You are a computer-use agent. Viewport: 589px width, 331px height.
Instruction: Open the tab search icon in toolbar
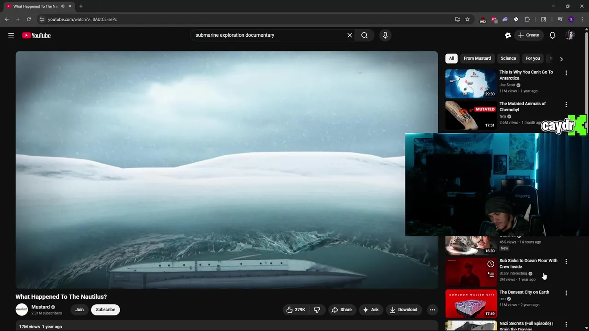coord(543,19)
